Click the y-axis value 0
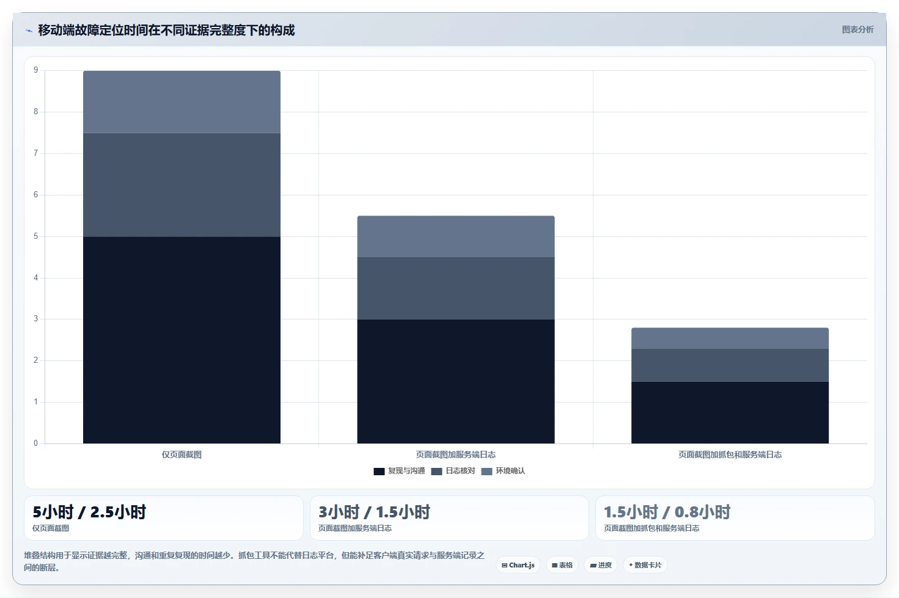This screenshot has width=899, height=598. 35,443
